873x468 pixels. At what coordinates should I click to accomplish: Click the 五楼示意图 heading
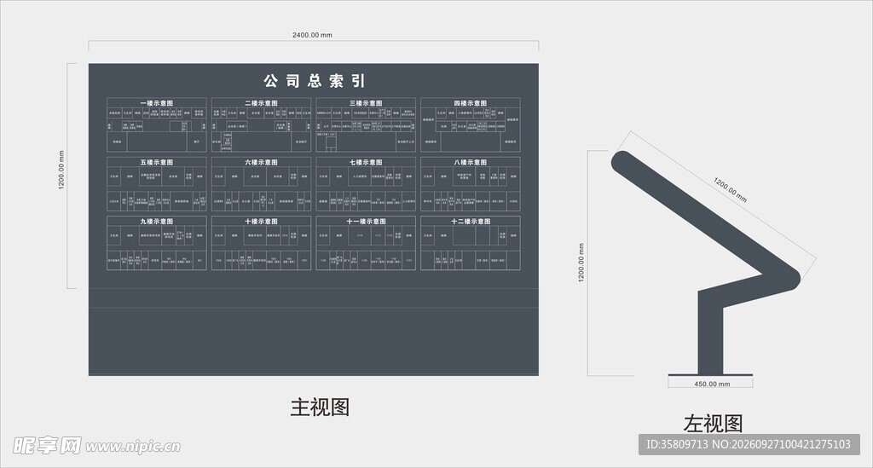[x=157, y=163]
